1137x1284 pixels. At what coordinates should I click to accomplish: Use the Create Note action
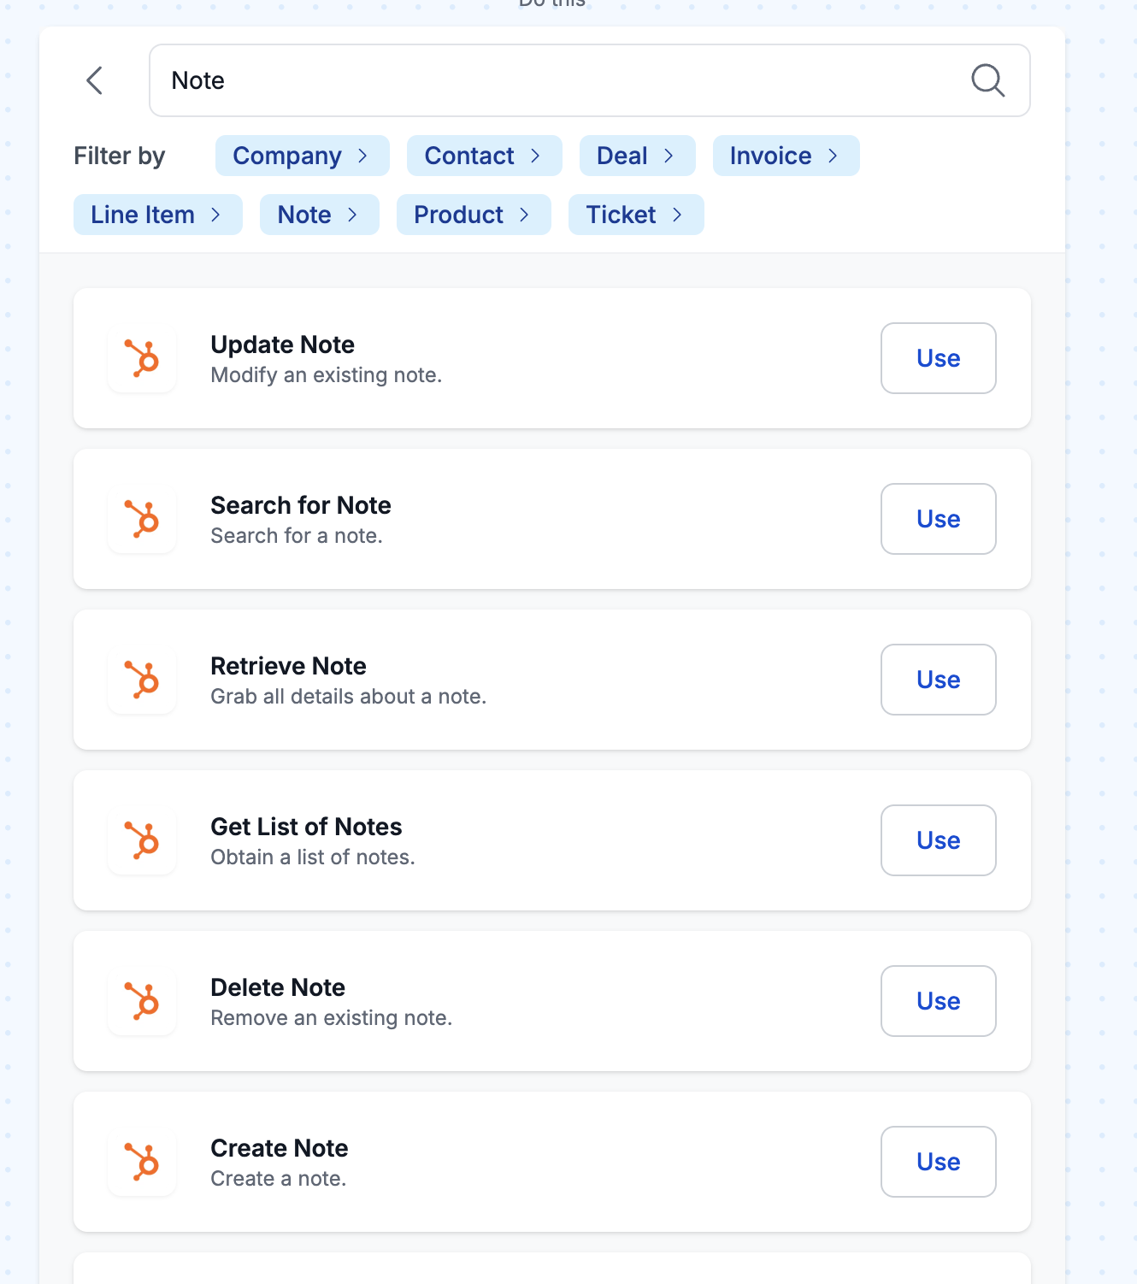[939, 1162]
